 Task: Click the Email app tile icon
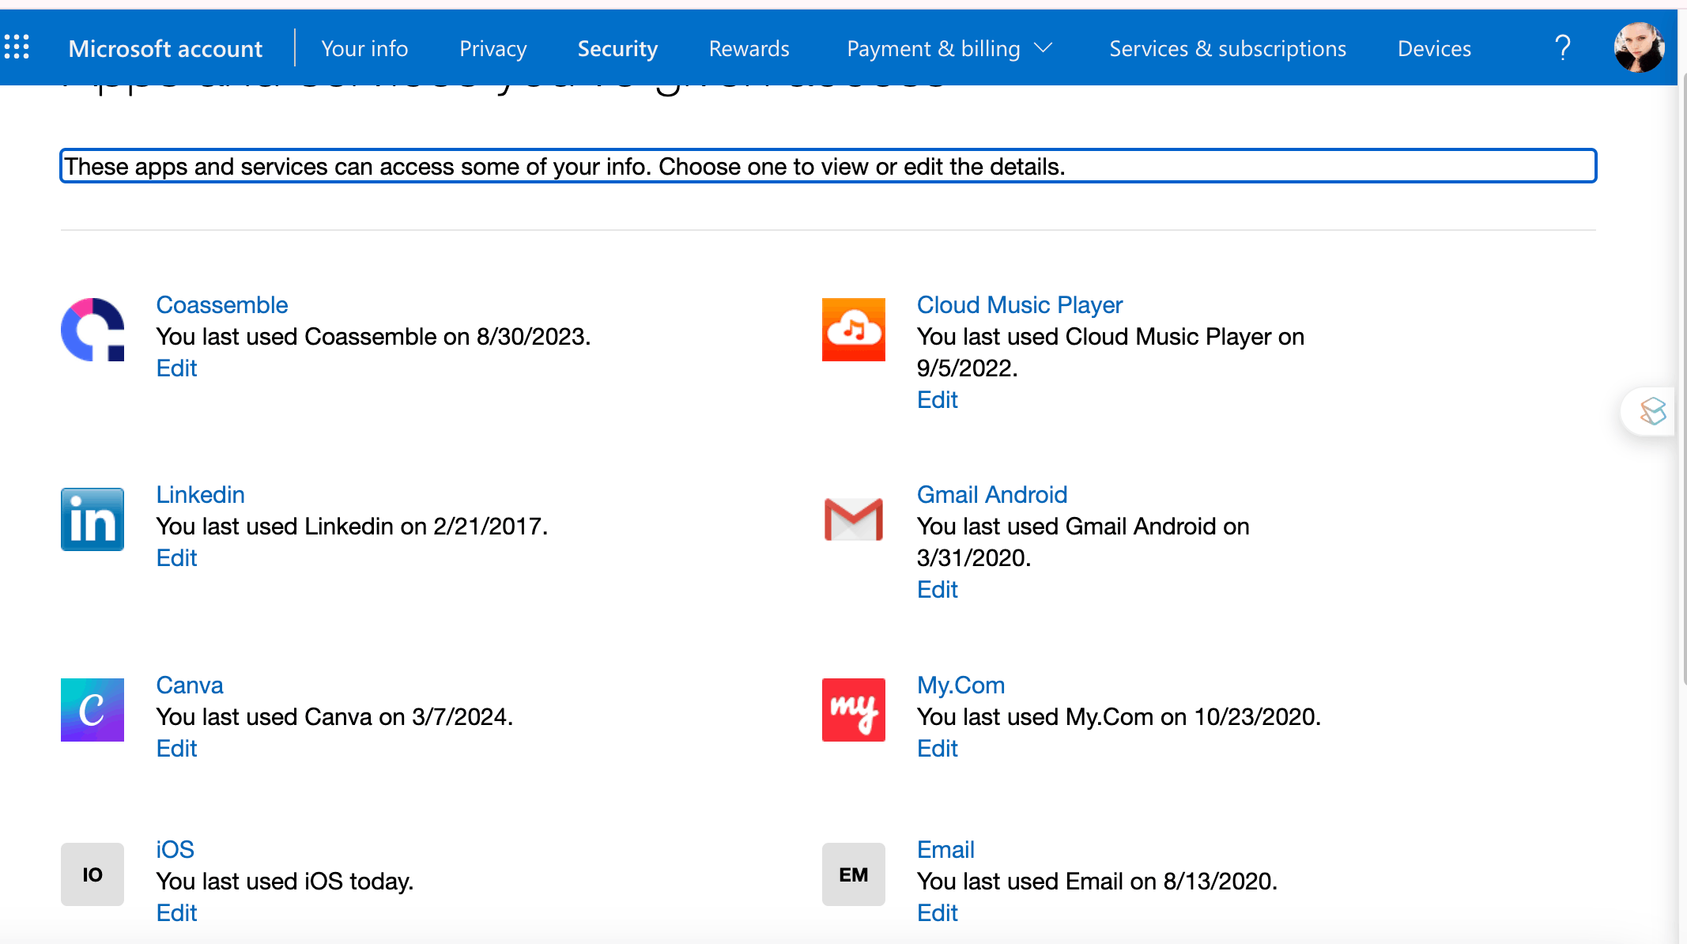coord(854,874)
